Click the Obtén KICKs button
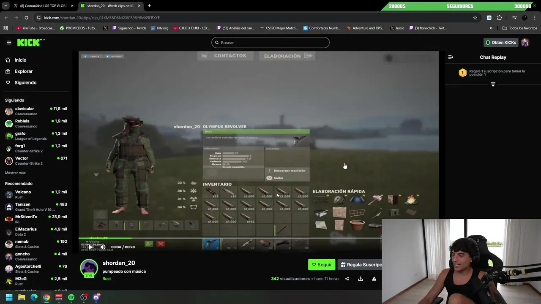This screenshot has height=304, width=541. pos(501,43)
